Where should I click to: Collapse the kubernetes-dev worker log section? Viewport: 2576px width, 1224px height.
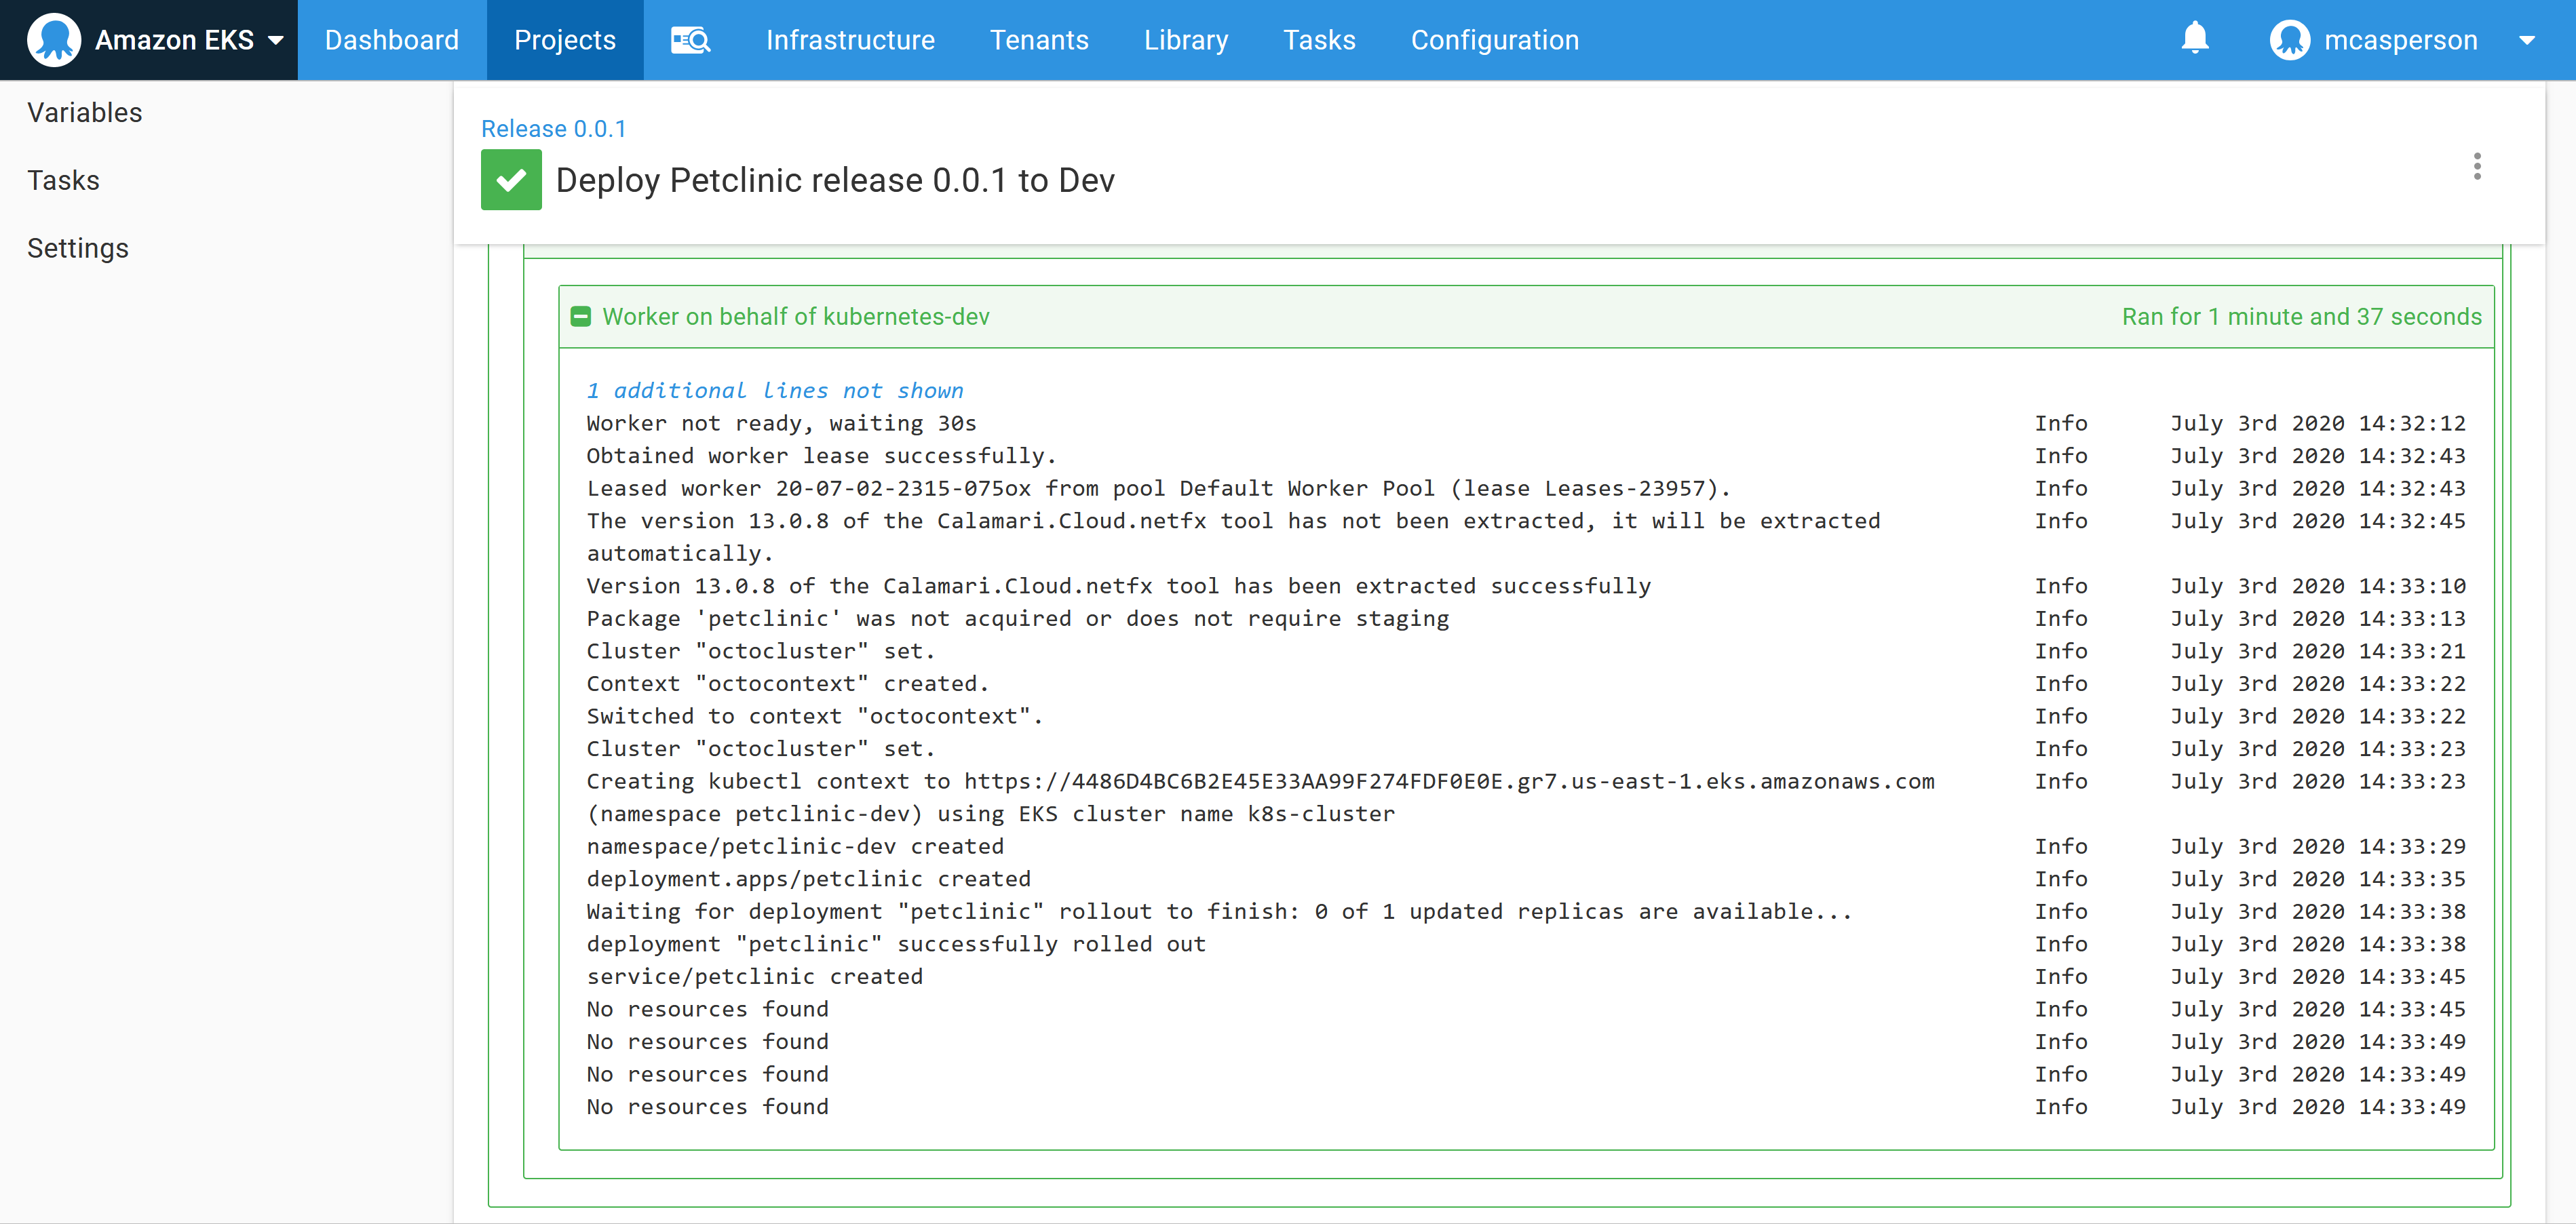tap(580, 317)
